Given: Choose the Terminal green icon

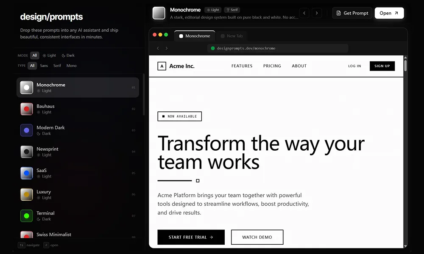Looking at the screenshot, I should [x=27, y=216].
